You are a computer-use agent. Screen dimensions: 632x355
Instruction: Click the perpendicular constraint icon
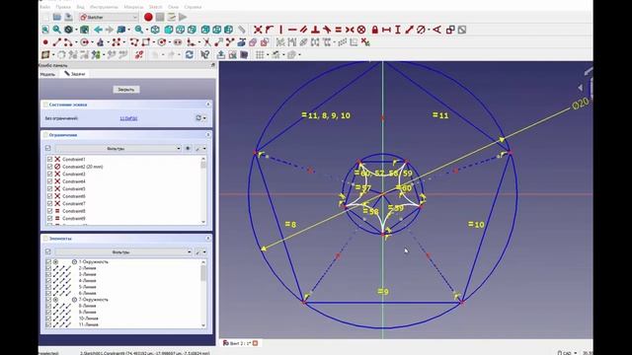[315, 30]
